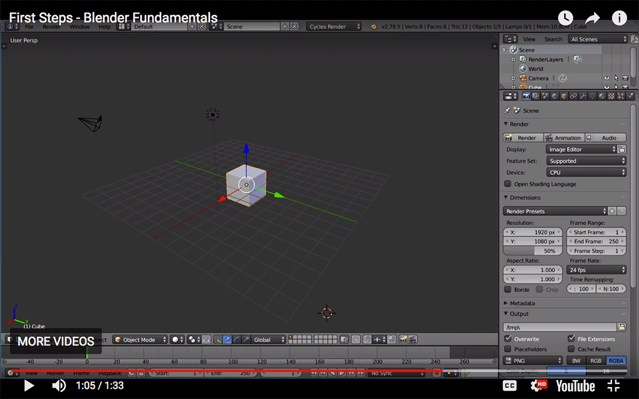Open the Render Layers properties tab
The height and width of the screenshot is (399, 639).
click(x=535, y=96)
